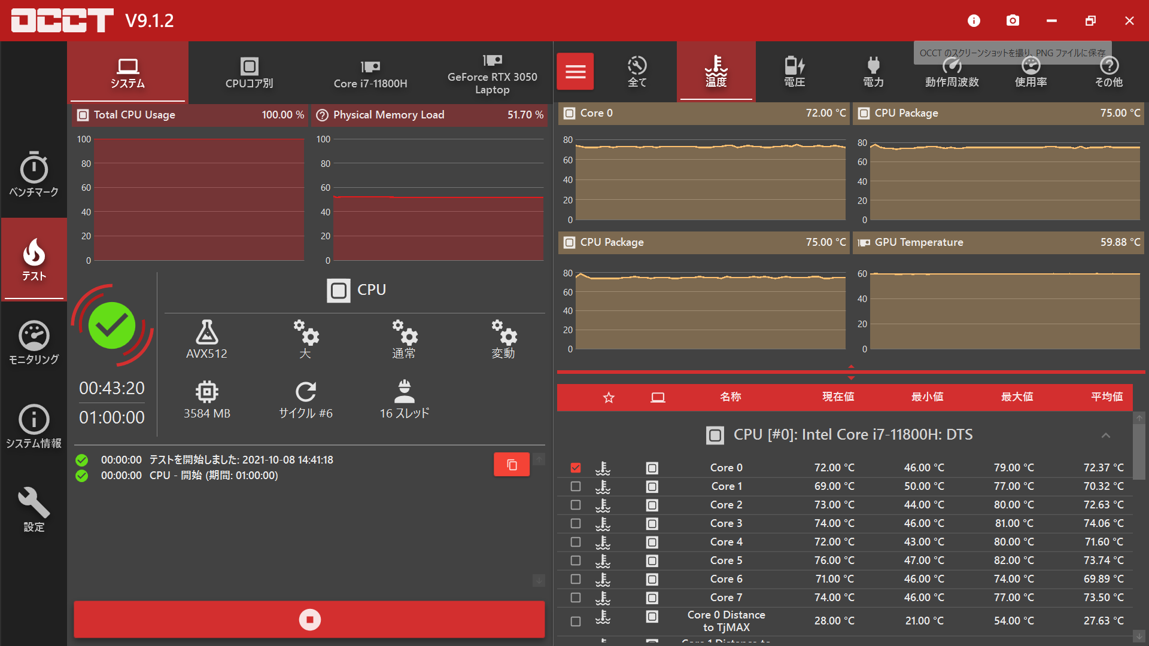Click the 通常 mode setting
Viewport: 1149px width, 646px height.
point(404,339)
